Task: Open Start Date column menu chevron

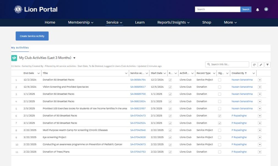Action: [165, 73]
